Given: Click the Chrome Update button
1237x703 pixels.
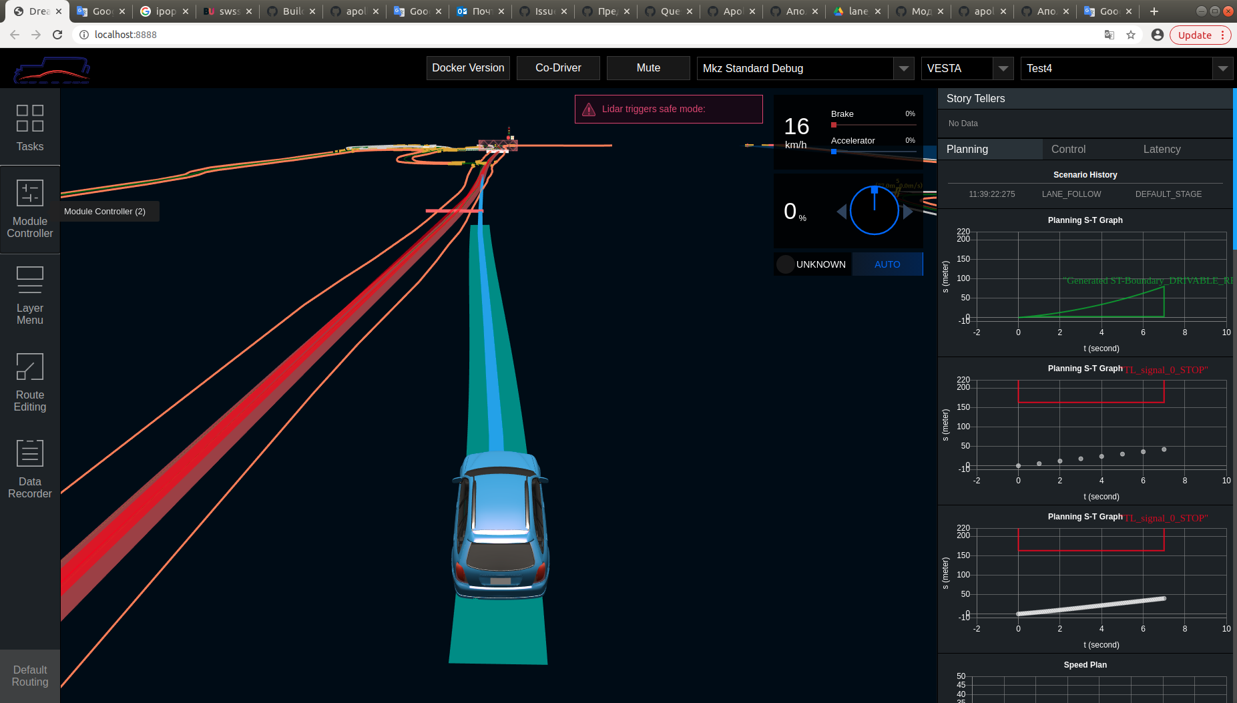Looking at the screenshot, I should (x=1200, y=35).
